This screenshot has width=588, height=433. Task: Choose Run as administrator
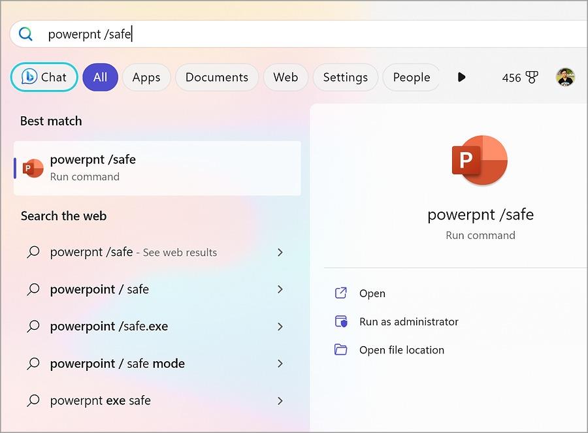[409, 322]
